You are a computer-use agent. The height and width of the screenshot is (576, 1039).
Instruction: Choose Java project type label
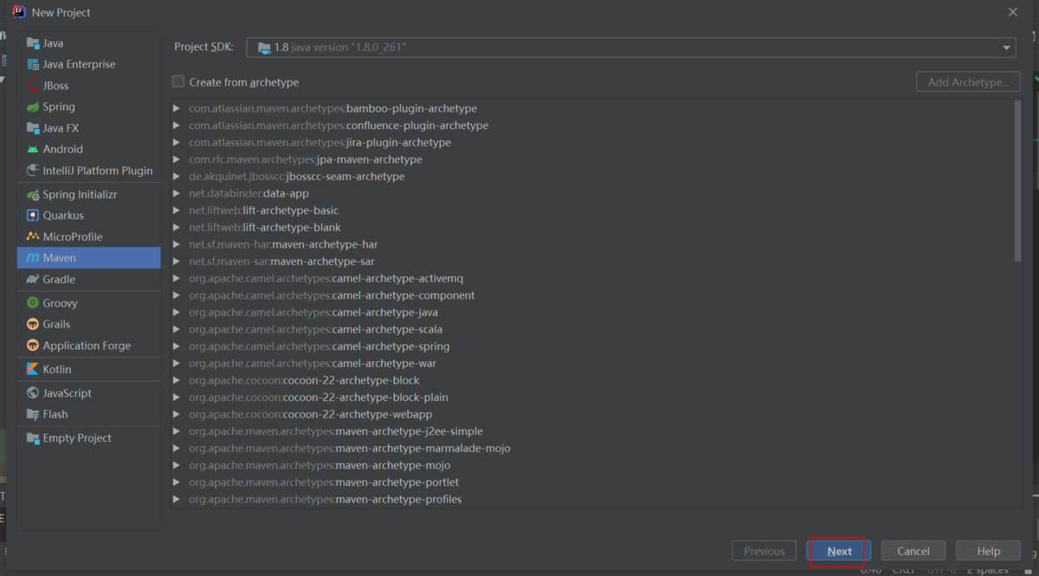(53, 43)
